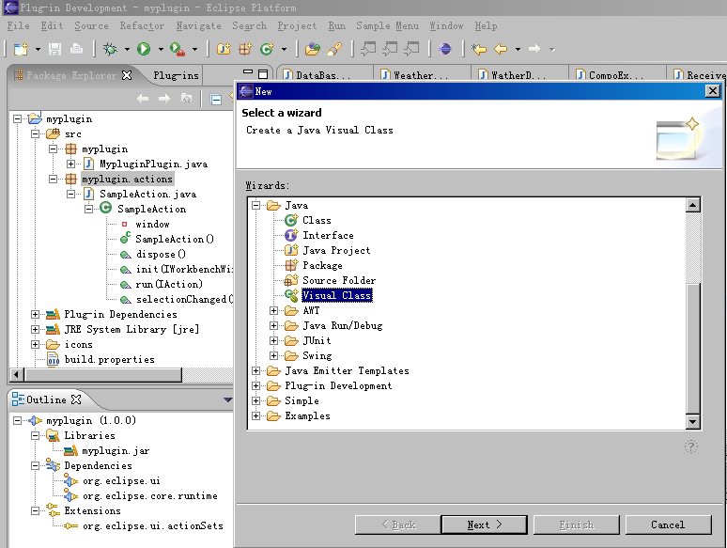Open the Sample Menu
This screenshot has width=727, height=548.
tap(387, 26)
